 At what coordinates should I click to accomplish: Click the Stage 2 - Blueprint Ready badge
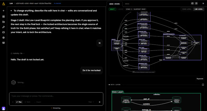tap(136, 9)
